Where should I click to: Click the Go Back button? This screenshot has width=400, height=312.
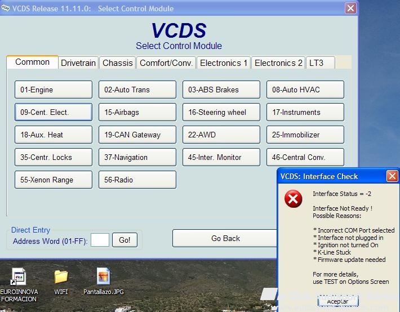[225, 238]
